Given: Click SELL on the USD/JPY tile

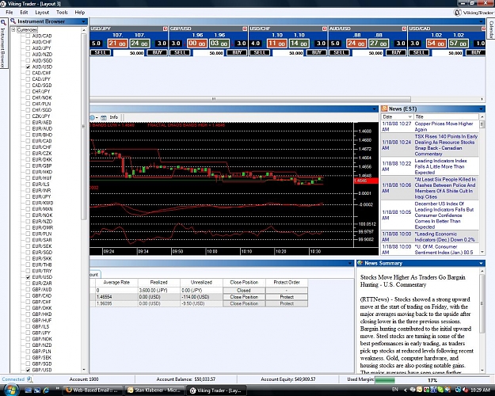Looking at the screenshot, I should click(x=101, y=52).
